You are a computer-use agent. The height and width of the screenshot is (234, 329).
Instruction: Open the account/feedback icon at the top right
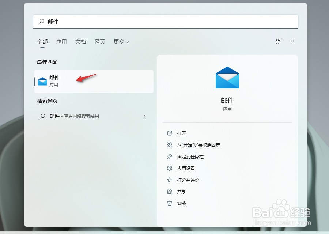(279, 41)
